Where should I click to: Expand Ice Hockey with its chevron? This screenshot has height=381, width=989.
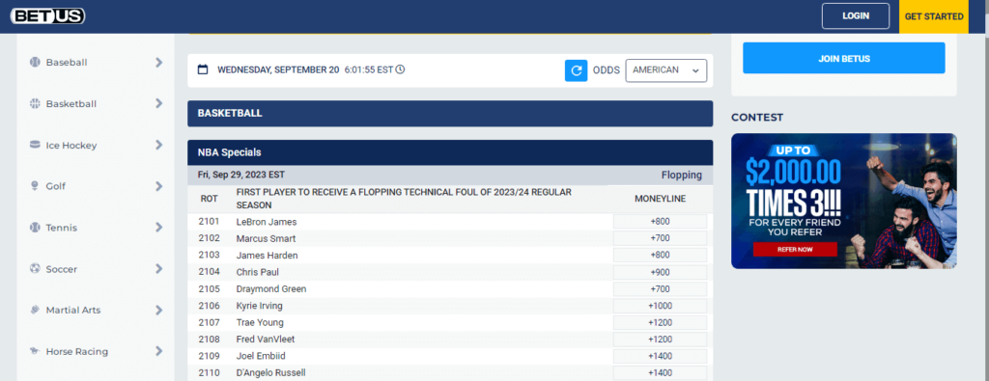point(159,145)
